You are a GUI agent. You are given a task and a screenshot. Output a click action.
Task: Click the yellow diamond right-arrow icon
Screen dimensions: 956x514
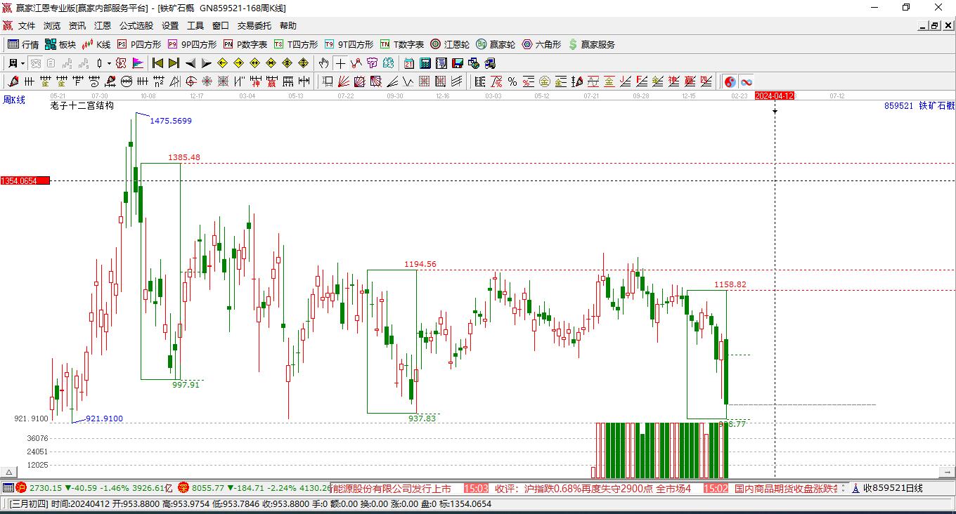coord(239,63)
